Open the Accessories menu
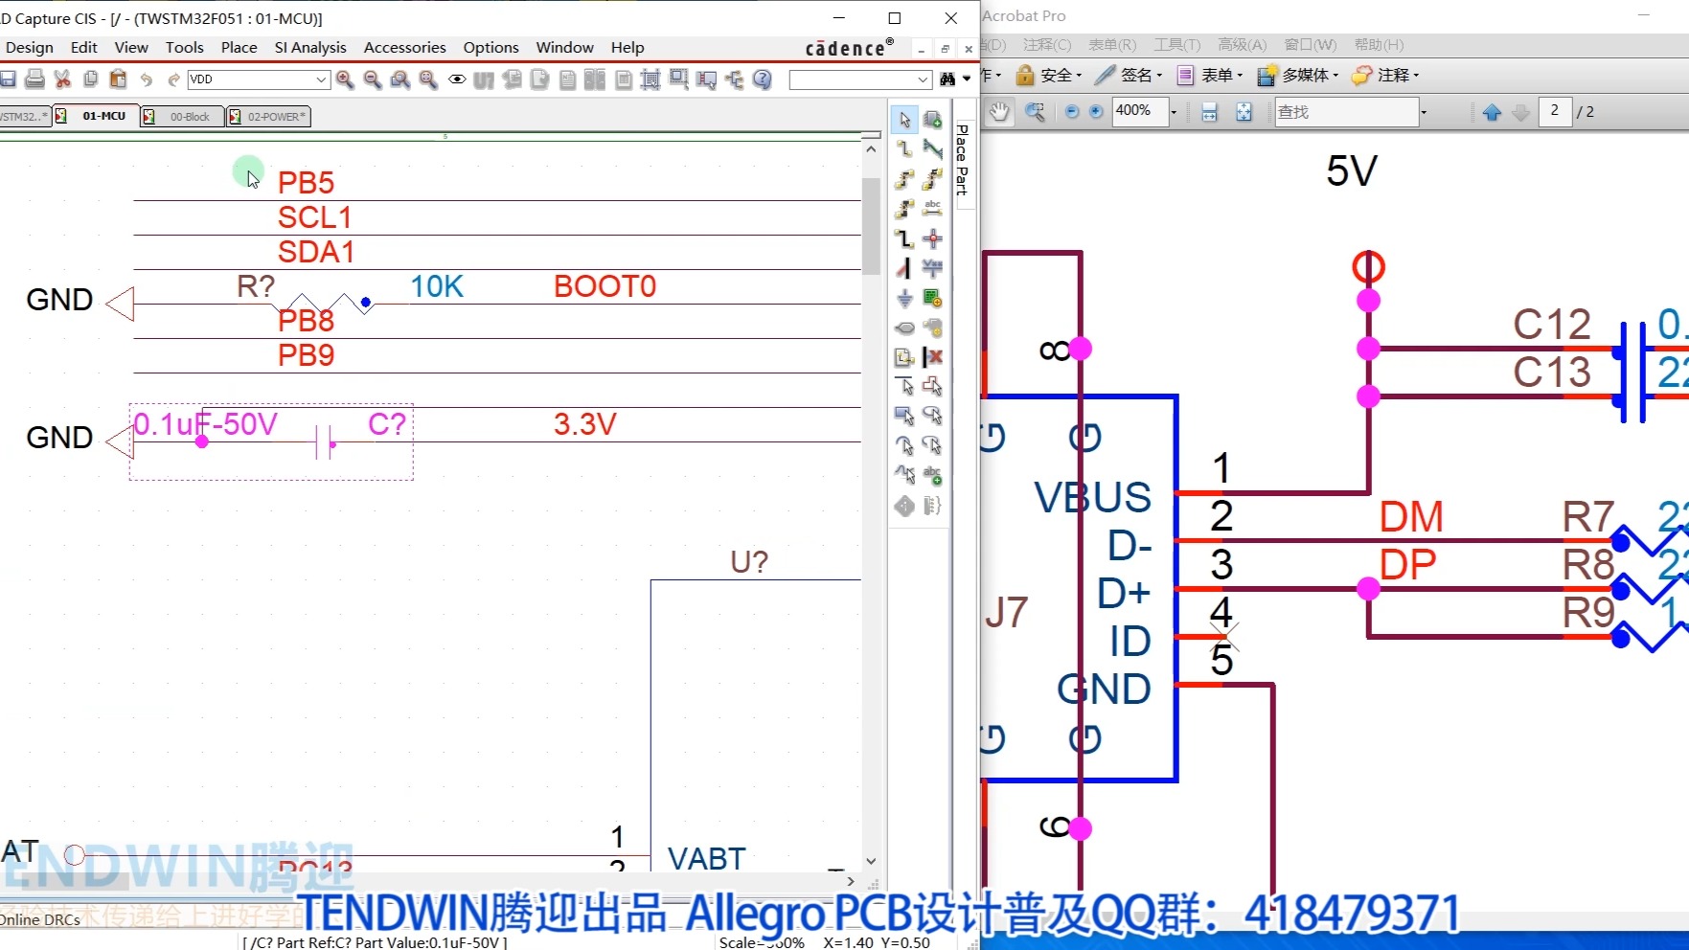The image size is (1689, 950). [404, 48]
